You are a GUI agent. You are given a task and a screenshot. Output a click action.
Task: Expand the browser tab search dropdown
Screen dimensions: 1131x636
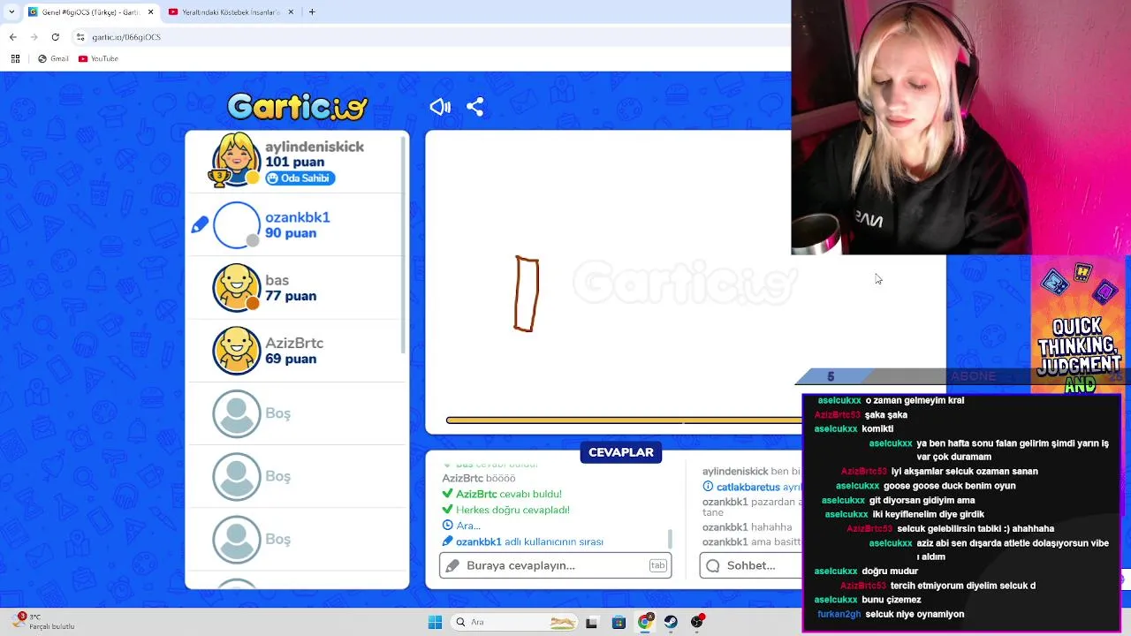coord(11,11)
